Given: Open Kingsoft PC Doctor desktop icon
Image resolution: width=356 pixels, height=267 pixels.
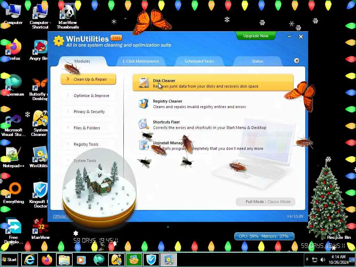Looking at the screenshot, I should click(x=39, y=195).
